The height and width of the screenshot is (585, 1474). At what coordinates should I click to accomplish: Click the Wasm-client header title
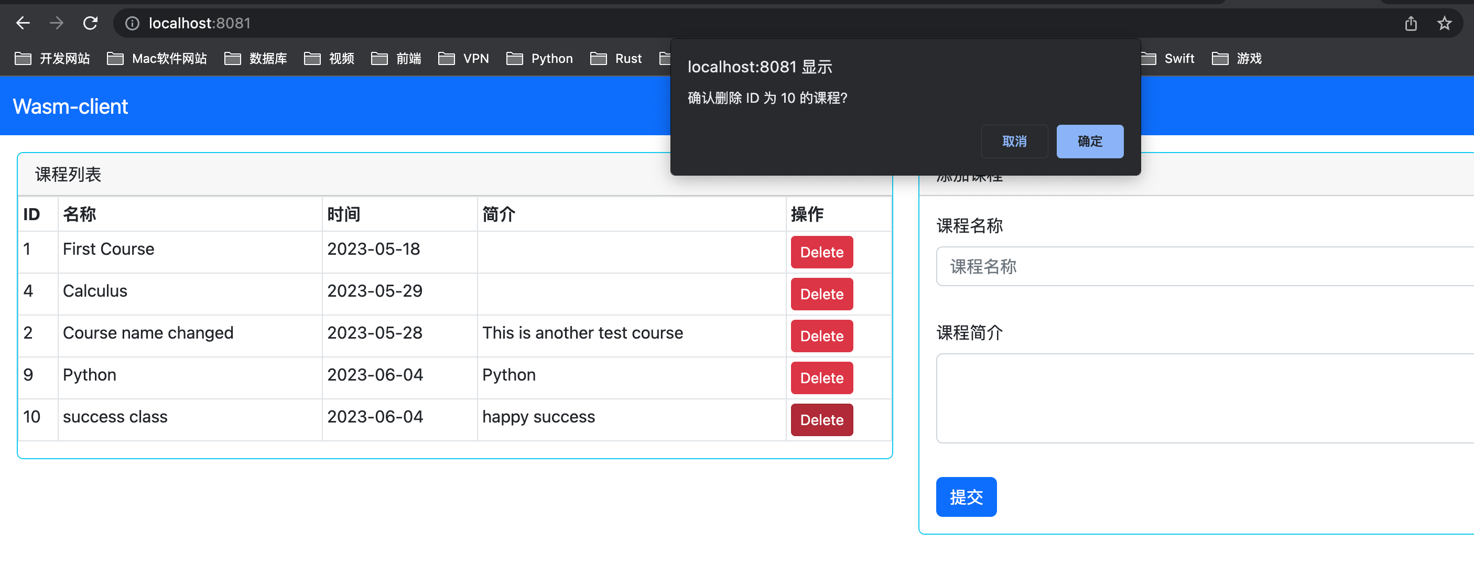(x=70, y=106)
